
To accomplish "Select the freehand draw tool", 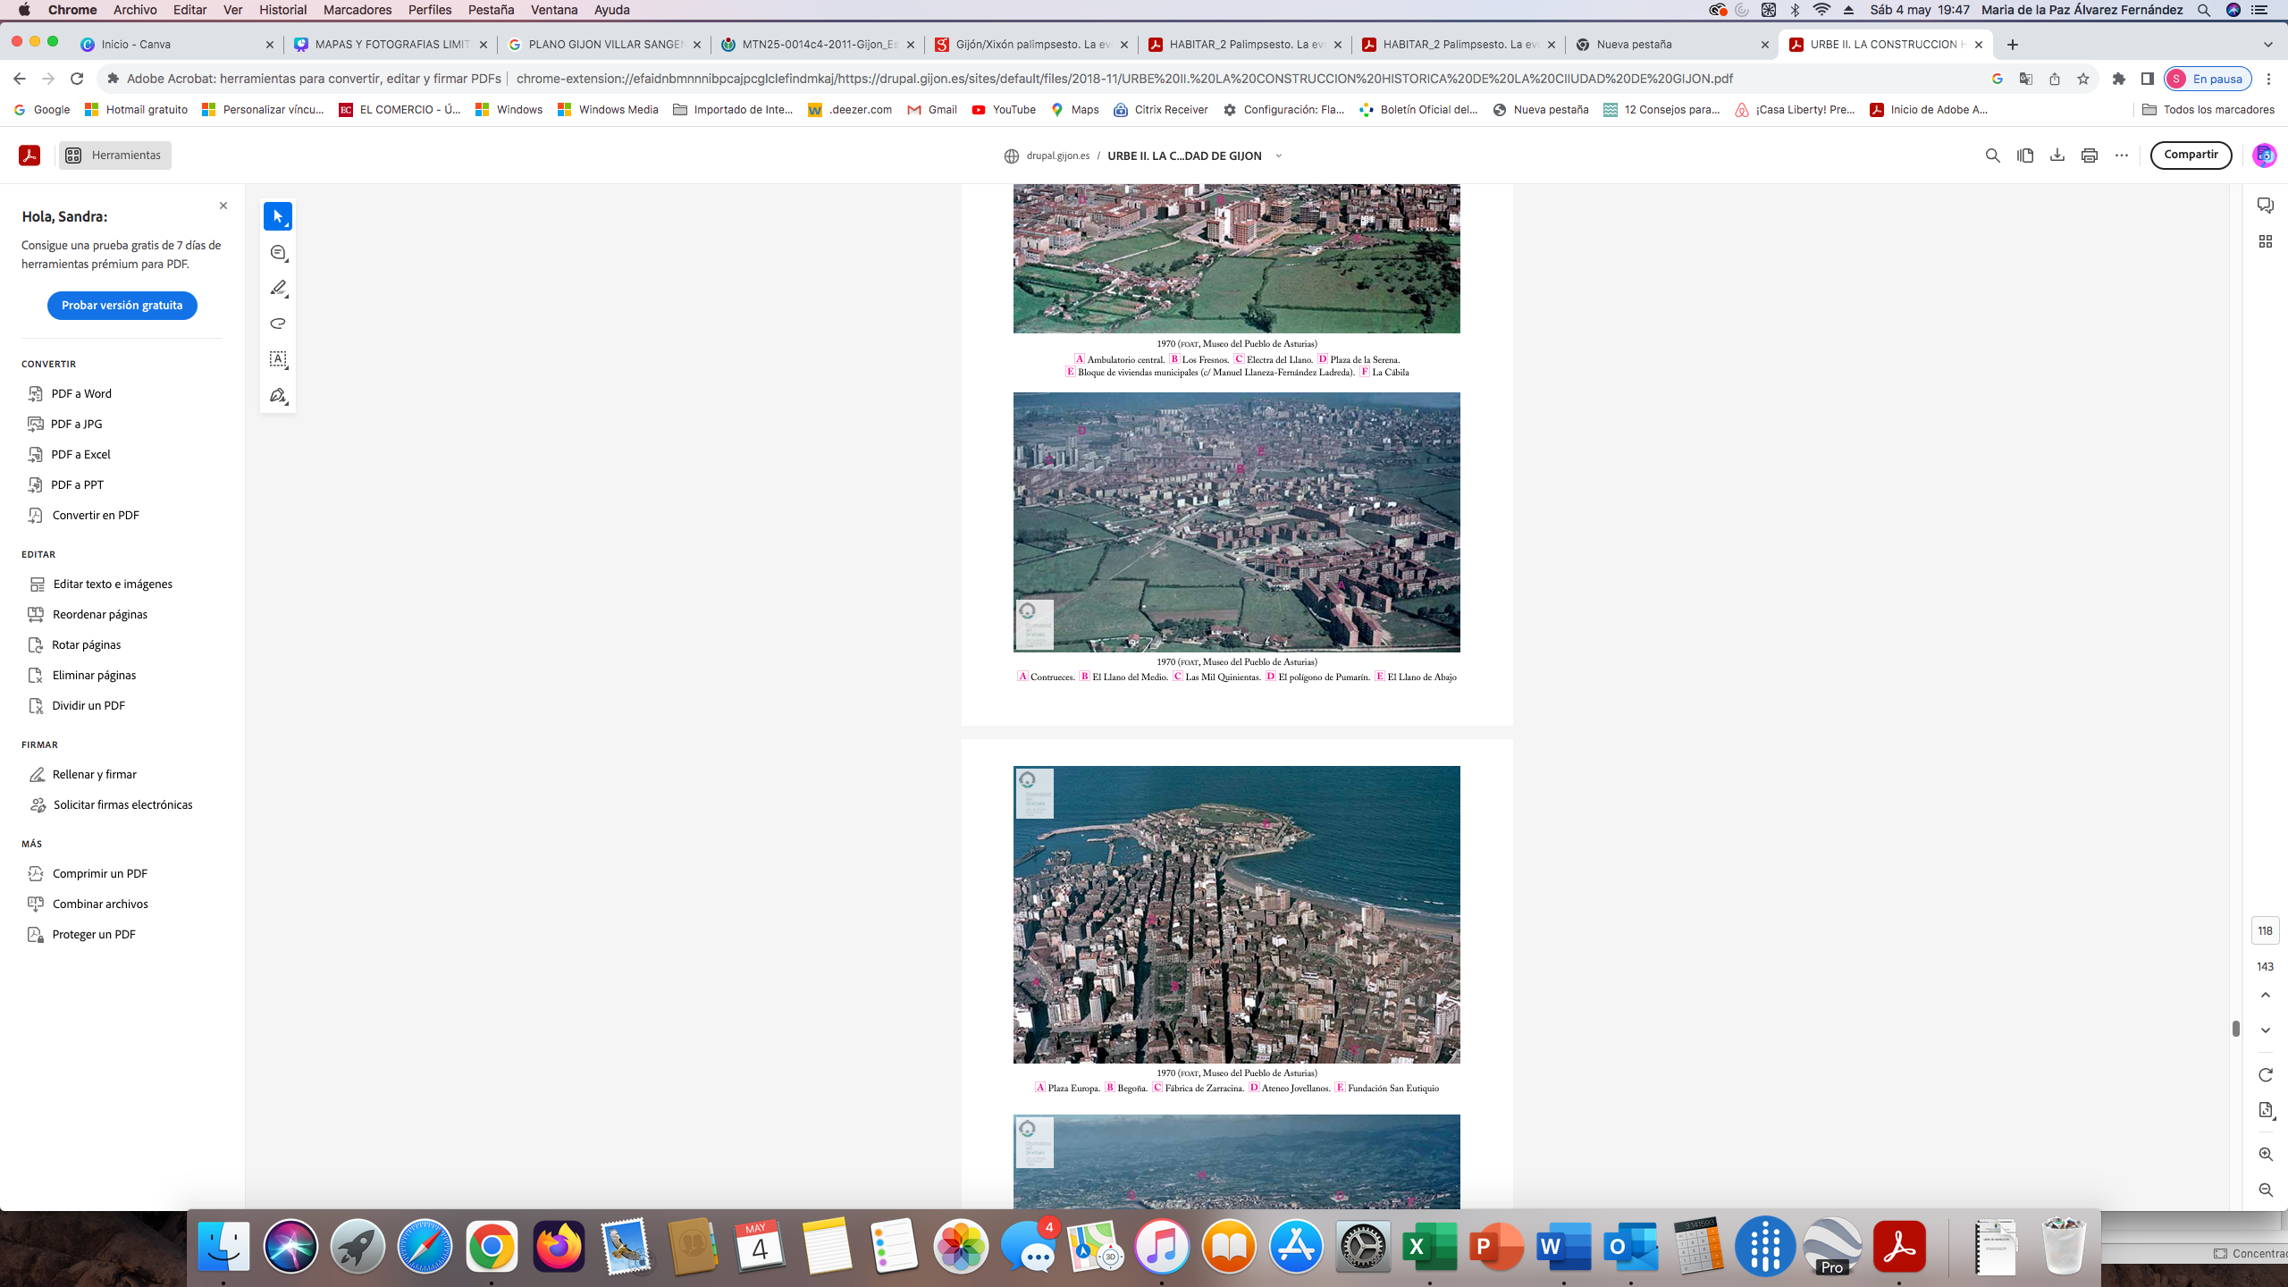I will coord(278,324).
